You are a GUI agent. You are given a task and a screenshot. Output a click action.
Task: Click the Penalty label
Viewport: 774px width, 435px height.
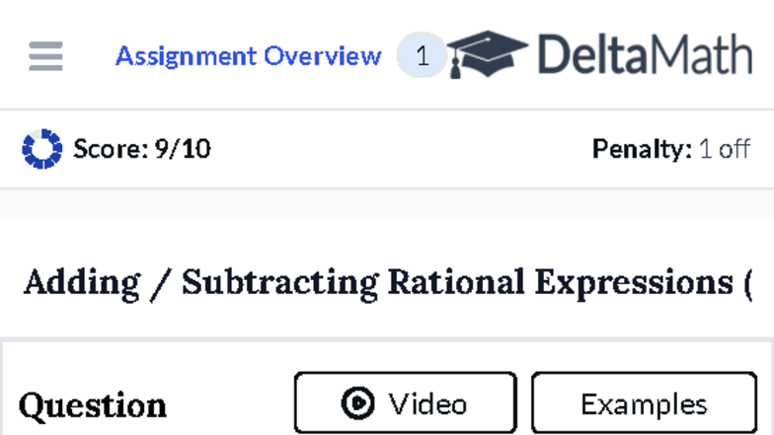[x=642, y=149]
